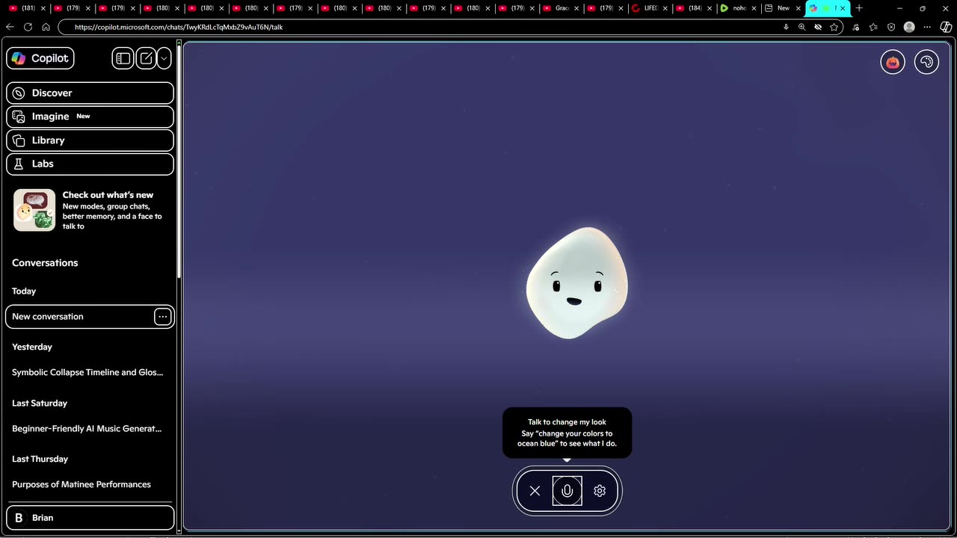Image resolution: width=957 pixels, height=538 pixels.
Task: Open 'Symbolic Collapse Timeline and Glos...' conversation
Action: pyautogui.click(x=87, y=372)
